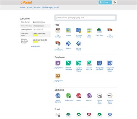Click the Main Domain label
Viewport: 137px width, 119px height.
[x=25, y=22]
